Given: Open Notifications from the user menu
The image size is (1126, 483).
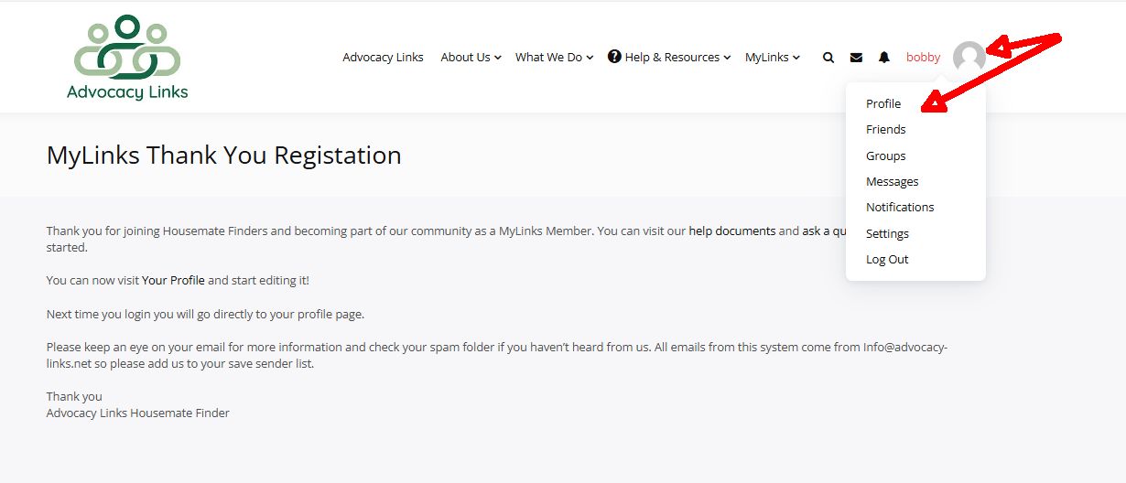Looking at the screenshot, I should (x=900, y=208).
